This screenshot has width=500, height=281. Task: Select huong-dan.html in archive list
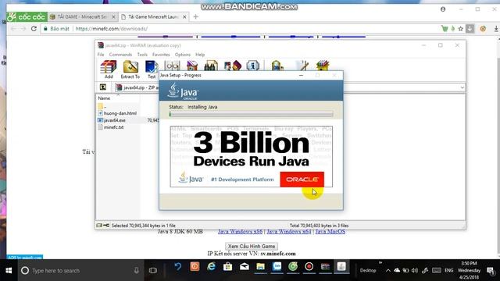tap(117, 113)
